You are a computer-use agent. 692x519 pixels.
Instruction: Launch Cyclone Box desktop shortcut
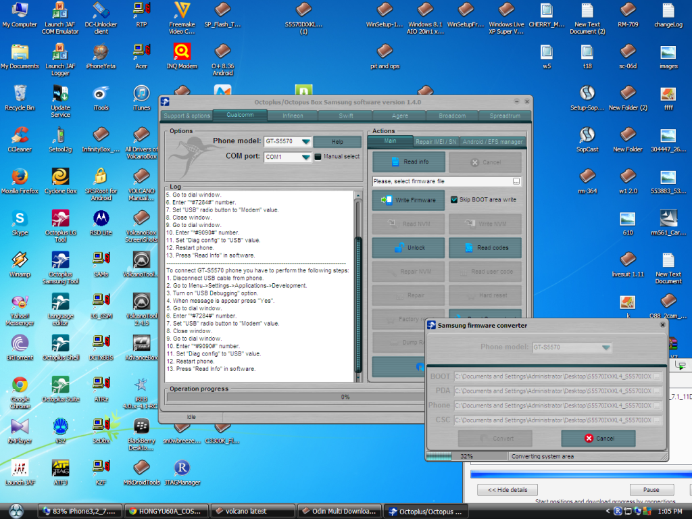[x=60, y=181]
